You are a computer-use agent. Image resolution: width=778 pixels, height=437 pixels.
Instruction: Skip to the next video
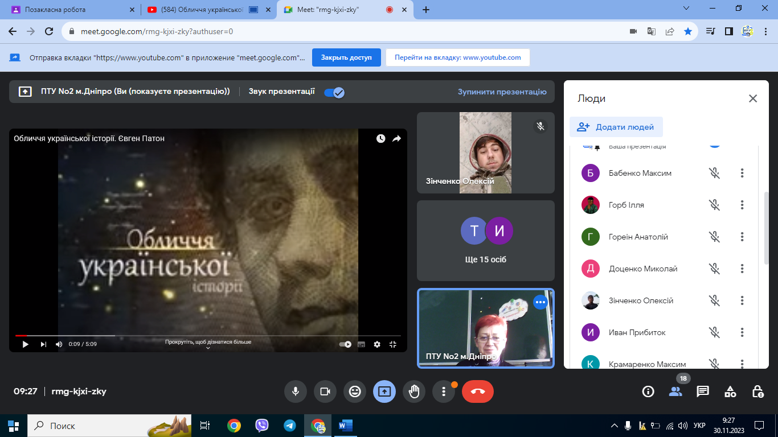tap(43, 344)
